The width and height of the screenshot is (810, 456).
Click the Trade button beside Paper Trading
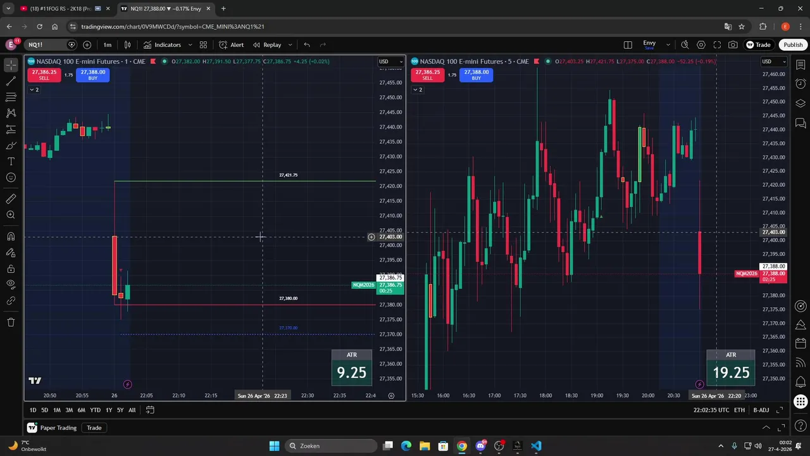click(x=94, y=427)
